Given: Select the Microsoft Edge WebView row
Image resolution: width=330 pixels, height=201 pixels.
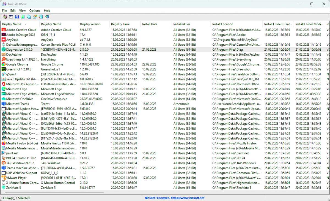Looking at the screenshot, I should [165, 94].
